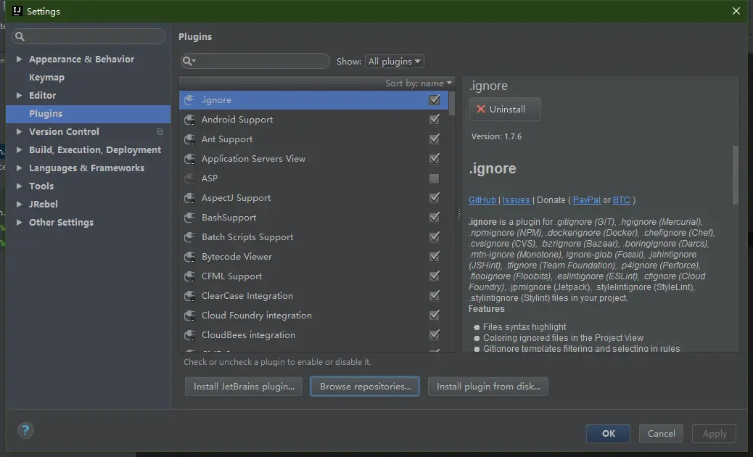Screen dimensions: 753x457
Task: Uncheck the Ant Support plugin
Action: click(434, 139)
